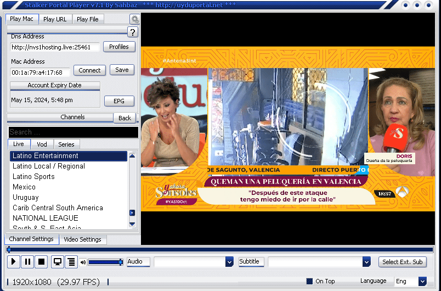441x291 pixels.
Task: Click the Profiles button
Action: [119, 47]
